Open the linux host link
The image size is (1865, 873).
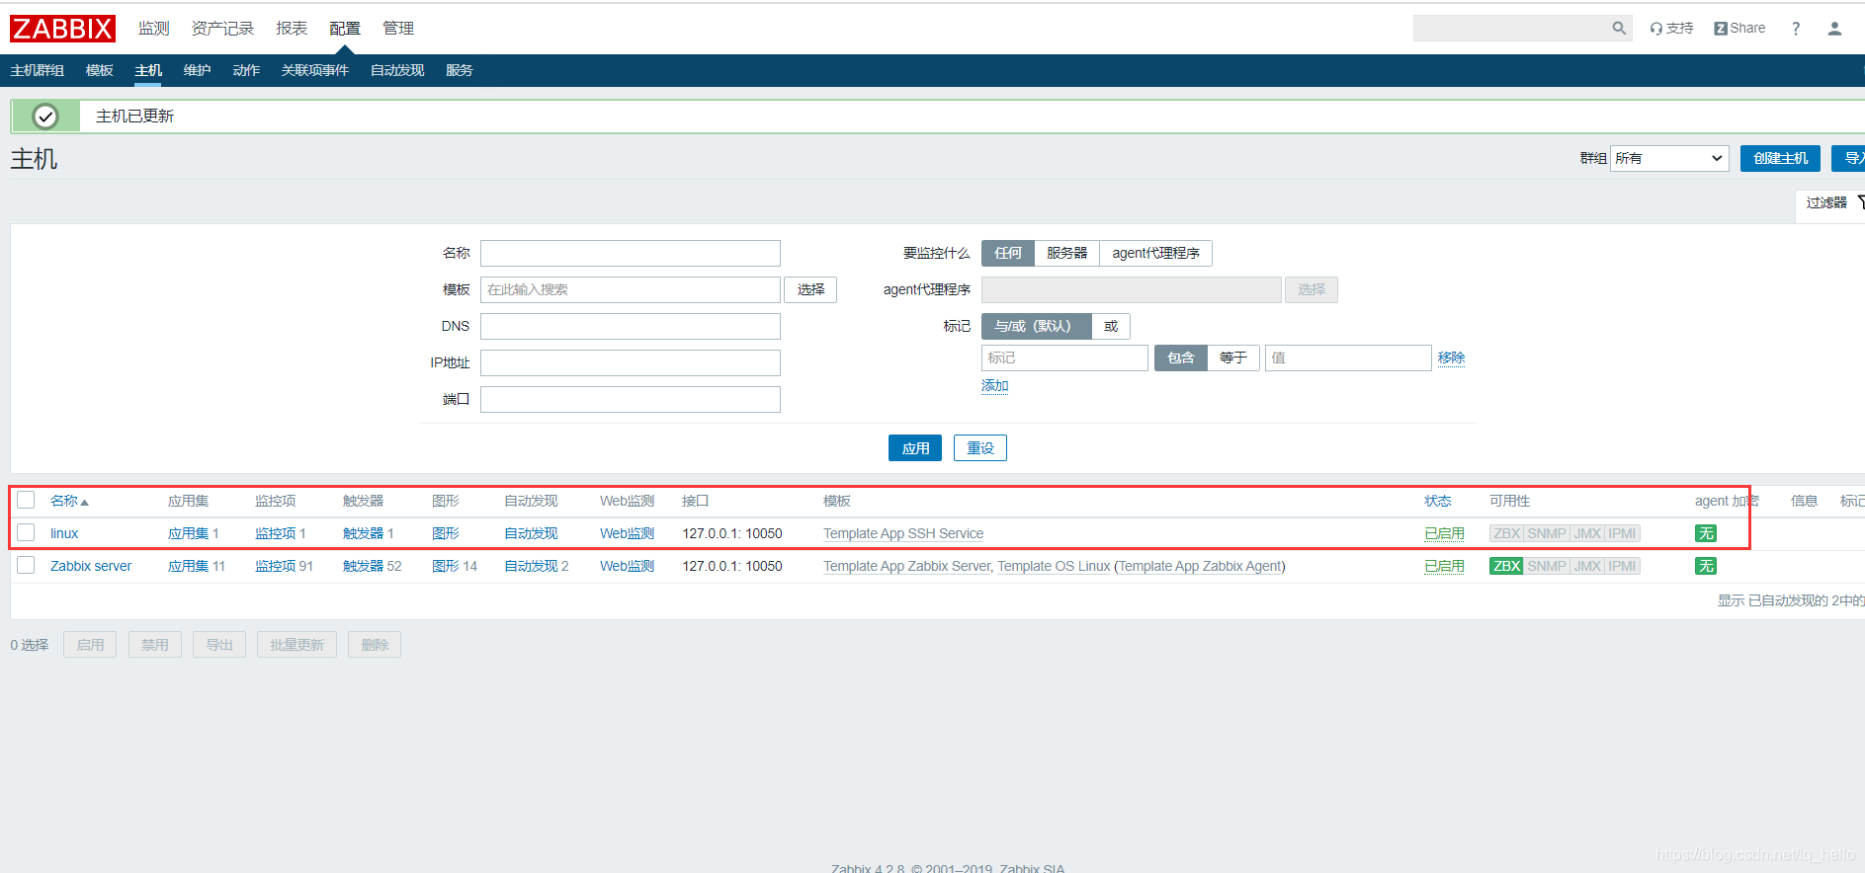coord(64,533)
